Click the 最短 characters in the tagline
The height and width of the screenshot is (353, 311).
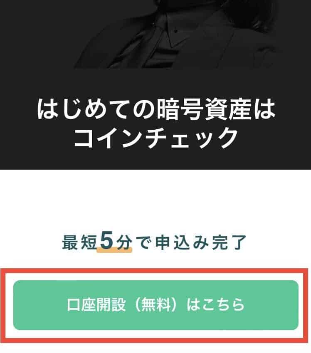pos(79,242)
